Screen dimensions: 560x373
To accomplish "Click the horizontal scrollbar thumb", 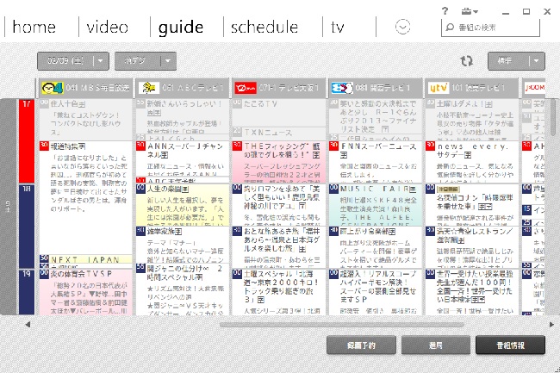I will (342, 325).
